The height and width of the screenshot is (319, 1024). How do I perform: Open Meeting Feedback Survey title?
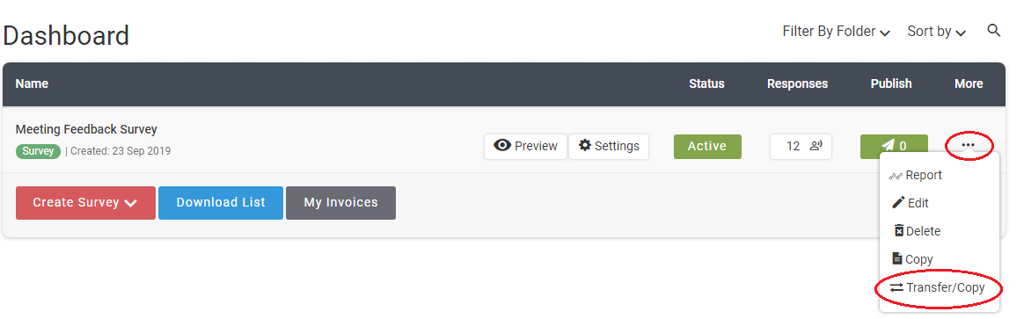tap(86, 129)
